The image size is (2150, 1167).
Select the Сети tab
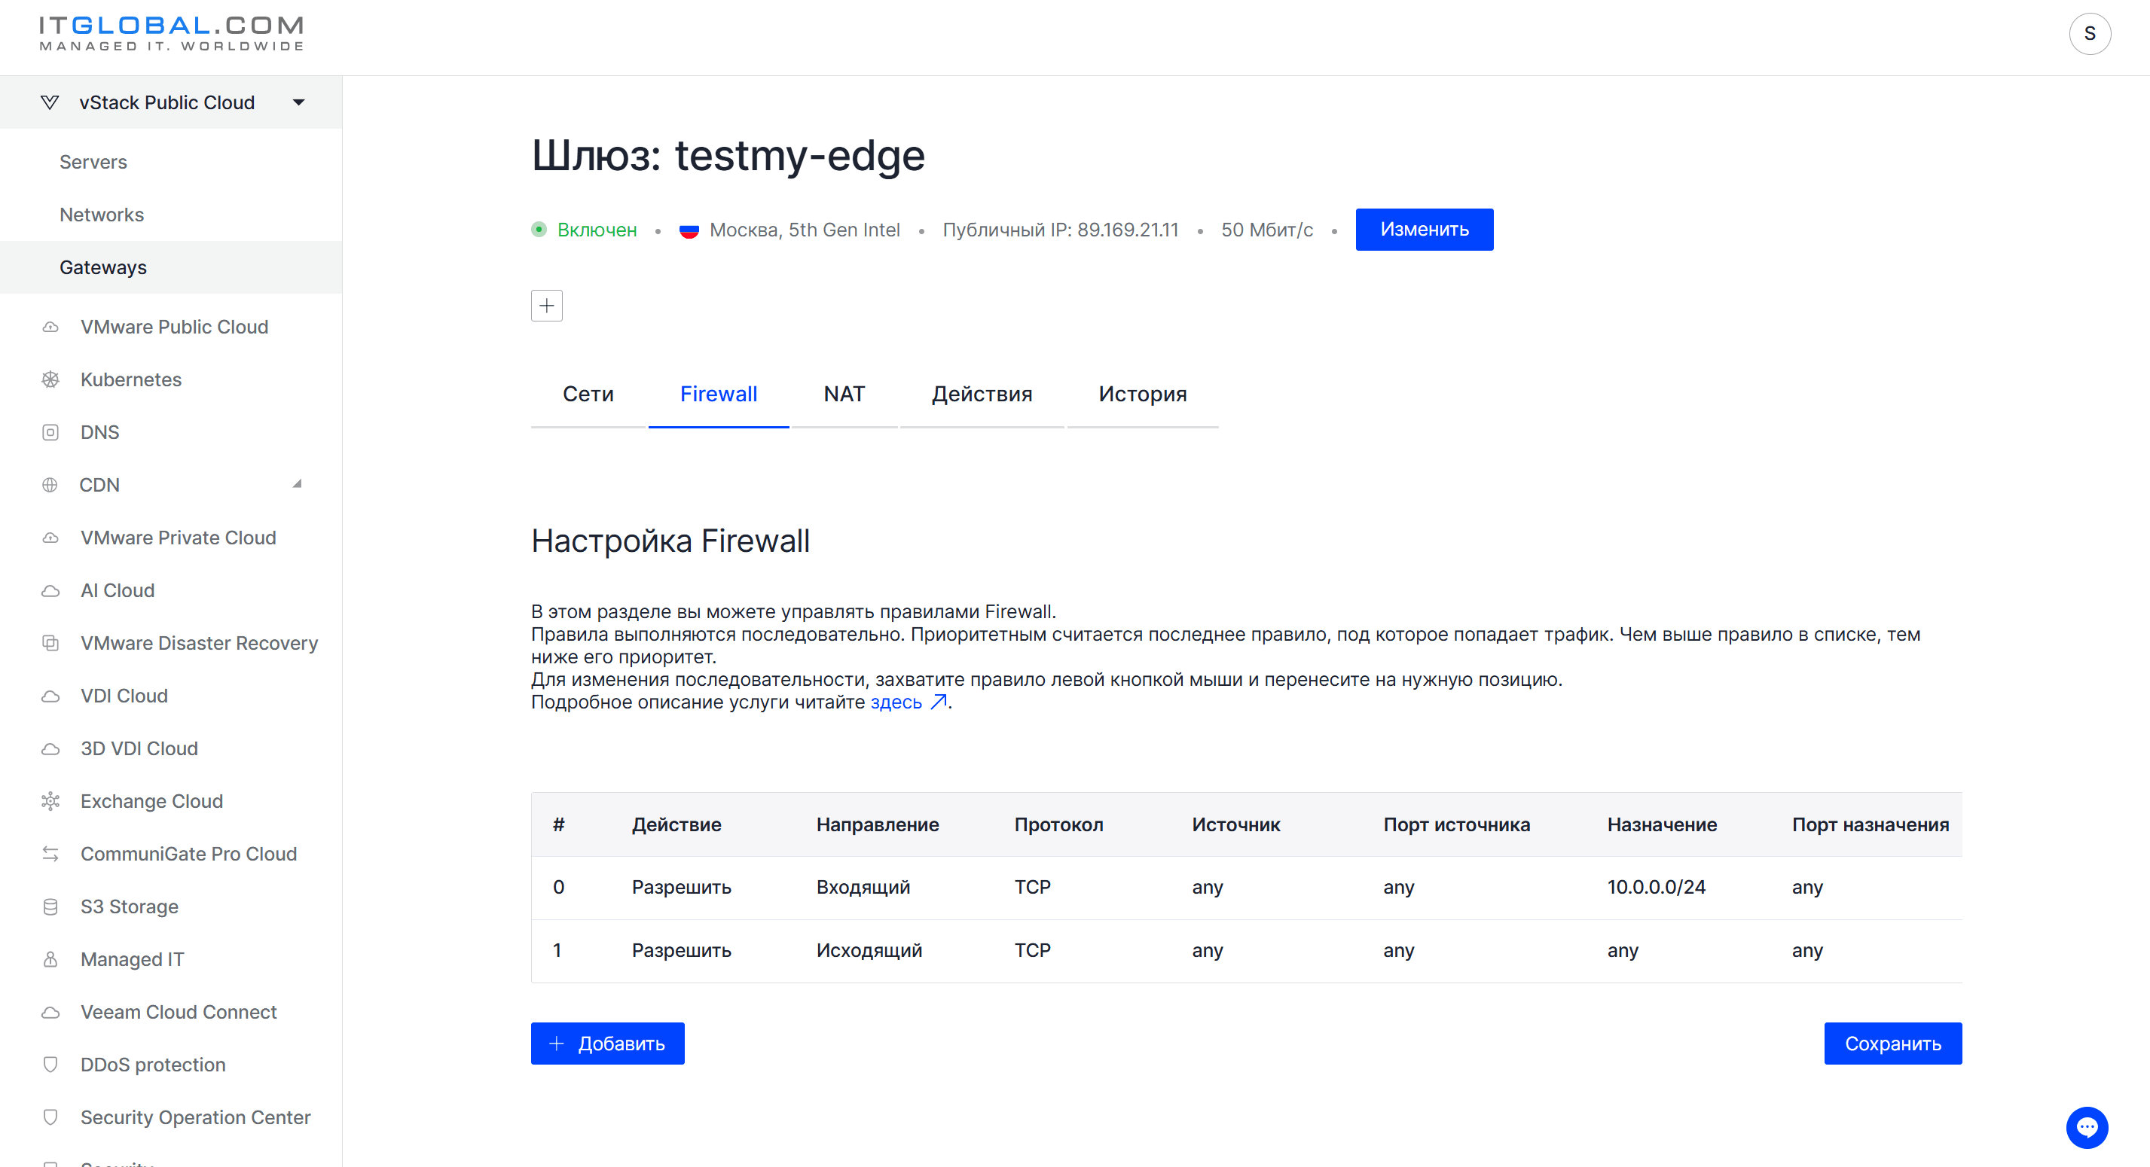click(588, 394)
